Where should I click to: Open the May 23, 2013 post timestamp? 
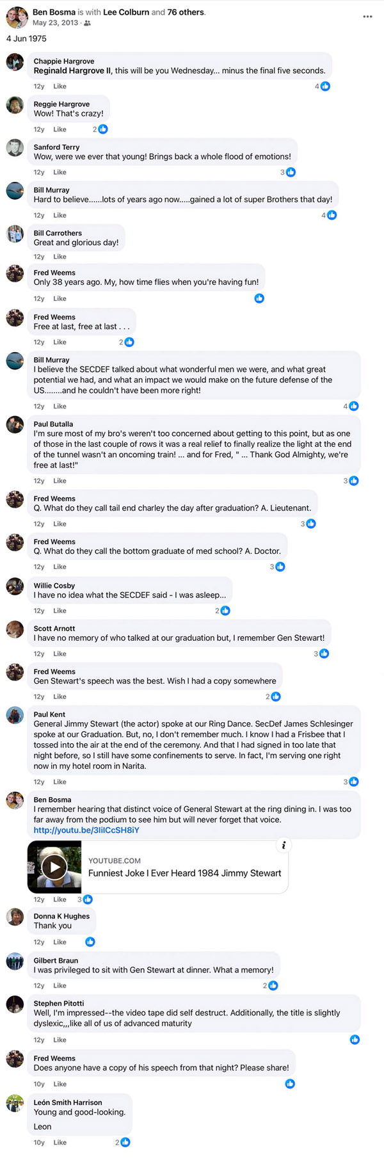point(56,23)
